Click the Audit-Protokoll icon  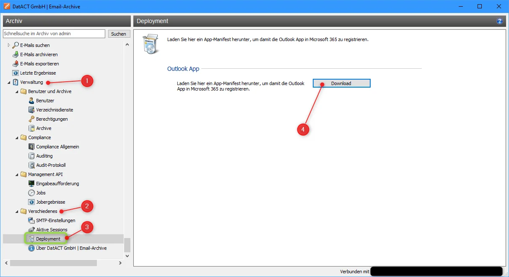coord(31,165)
